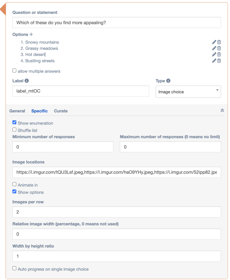Enable Auto progress on single image choice
Screen dimensions: 230x280
pyautogui.click(x=14, y=269)
